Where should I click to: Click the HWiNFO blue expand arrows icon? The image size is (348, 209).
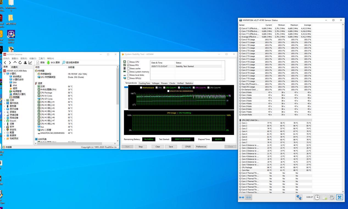(x=242, y=197)
